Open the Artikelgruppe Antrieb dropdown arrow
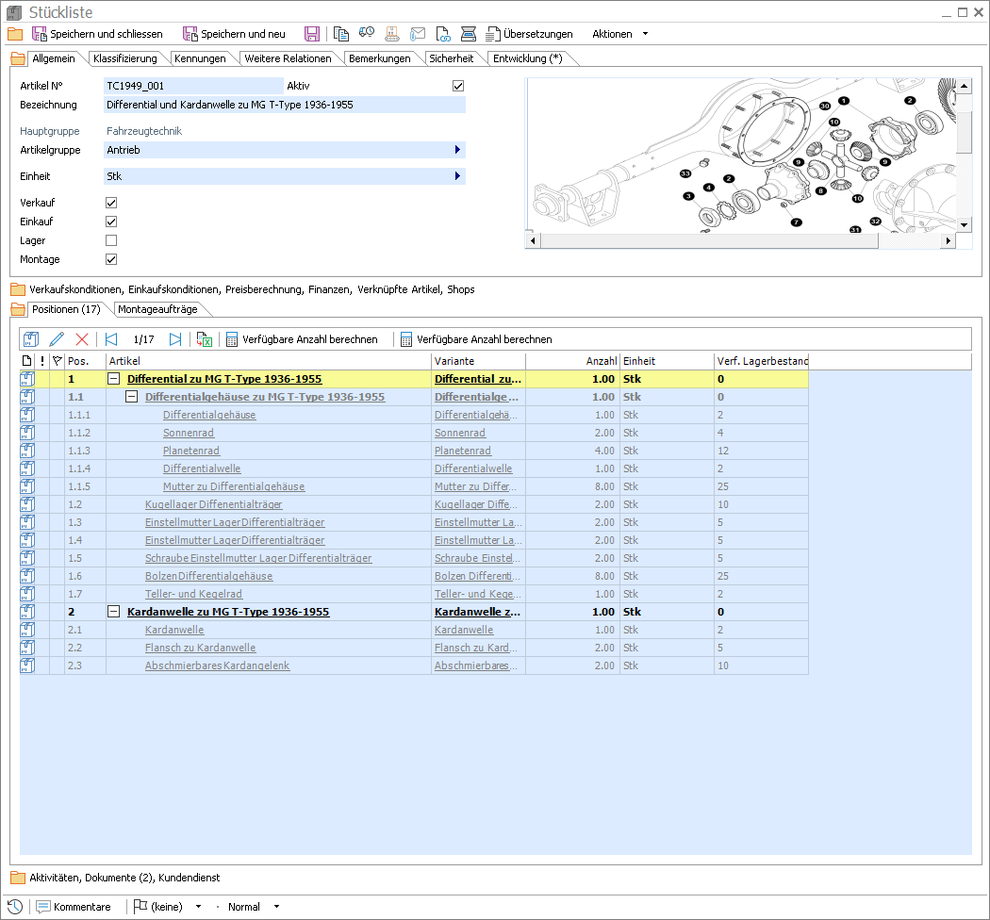The height and width of the screenshot is (920, 990). 457,150
